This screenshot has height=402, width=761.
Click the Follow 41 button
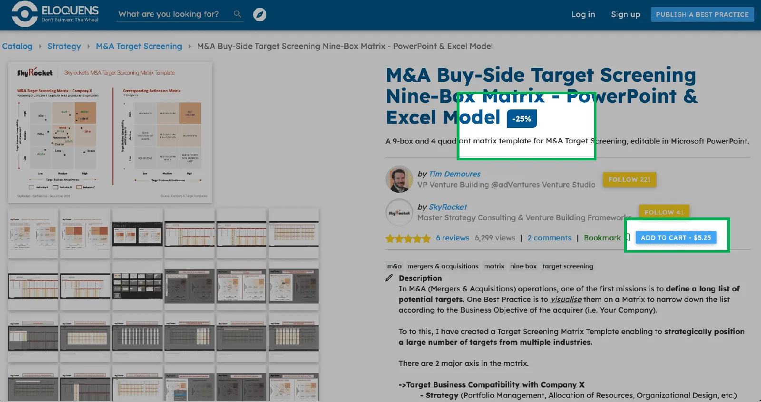[664, 212]
